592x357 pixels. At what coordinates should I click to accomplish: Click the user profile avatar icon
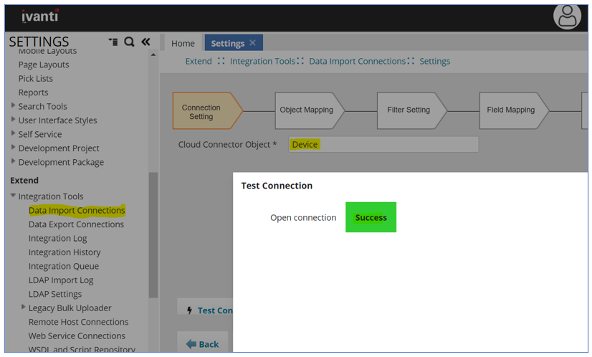pyautogui.click(x=566, y=16)
